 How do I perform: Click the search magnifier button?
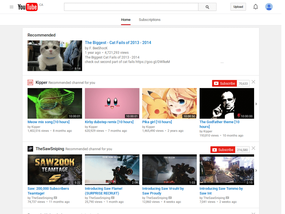coord(207,7)
